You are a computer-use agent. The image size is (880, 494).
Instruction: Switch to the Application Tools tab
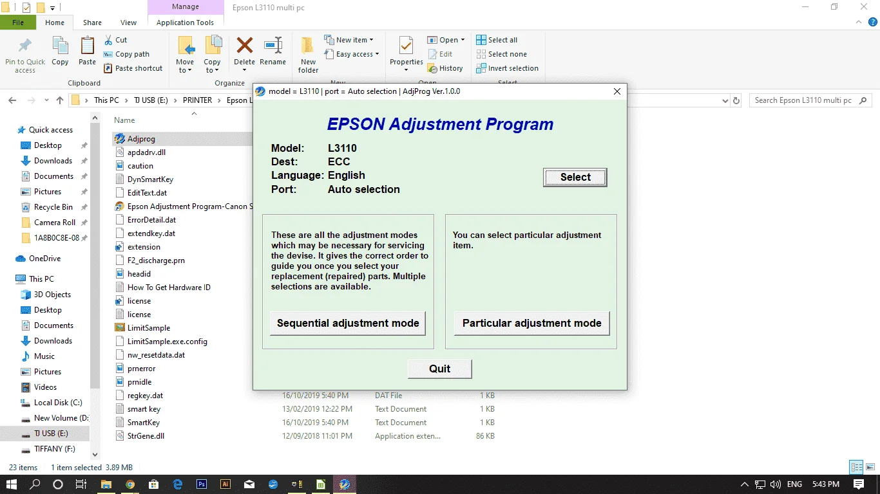(185, 23)
